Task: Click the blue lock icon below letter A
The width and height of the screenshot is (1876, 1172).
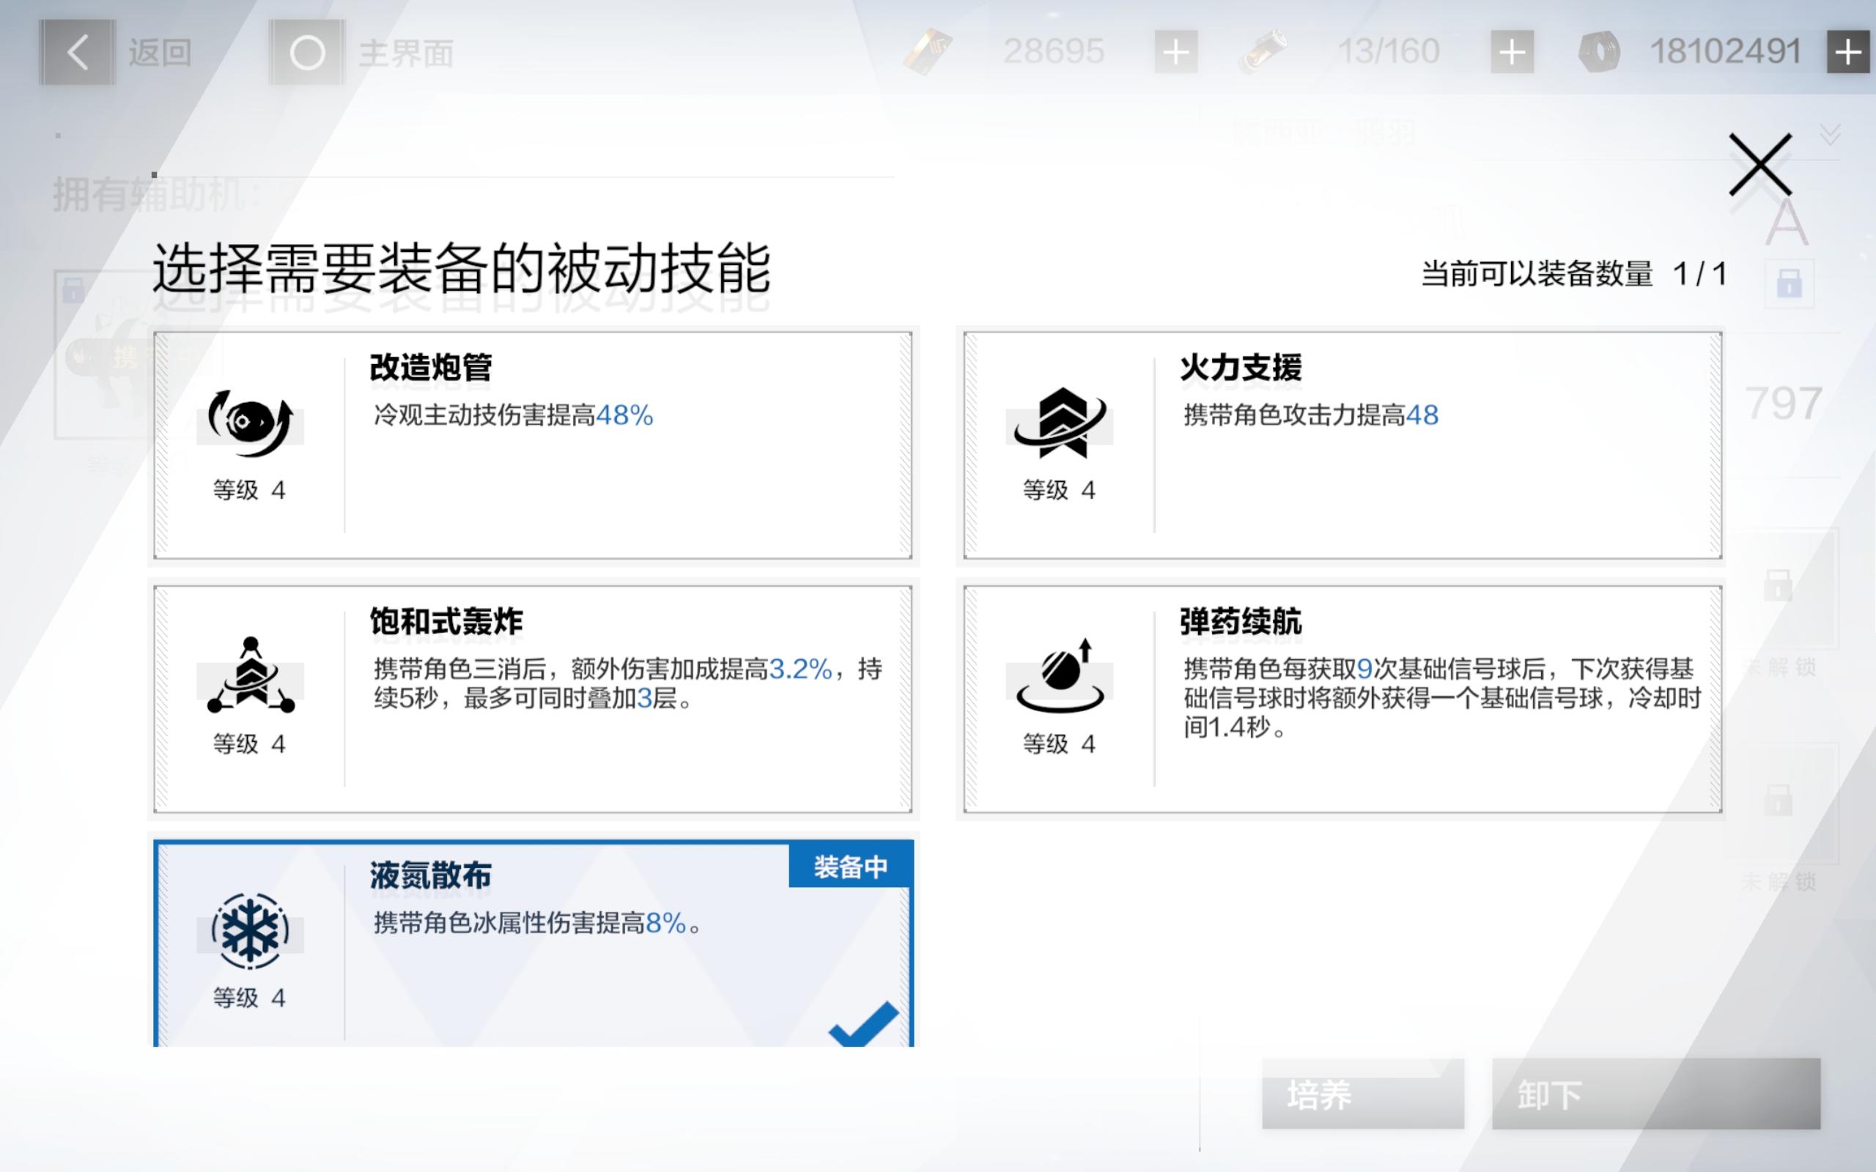Action: point(1790,282)
